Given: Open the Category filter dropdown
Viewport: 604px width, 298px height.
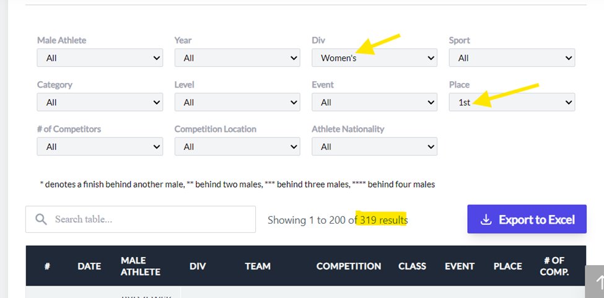Looking at the screenshot, I should 100,102.
